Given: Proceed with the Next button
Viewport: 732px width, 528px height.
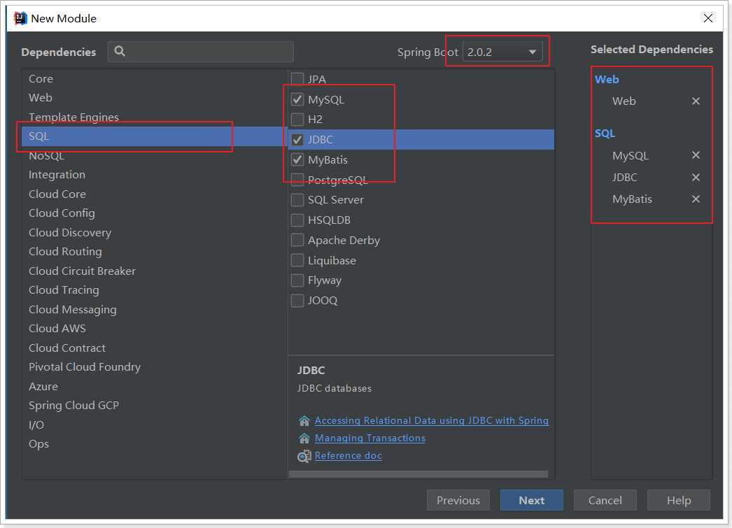Looking at the screenshot, I should click(532, 500).
